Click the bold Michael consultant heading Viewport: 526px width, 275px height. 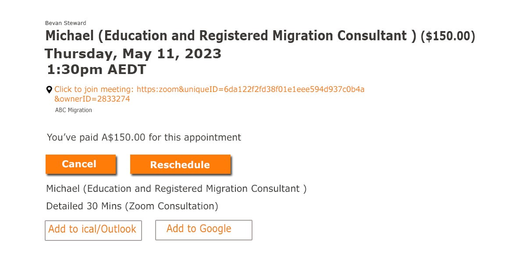click(231, 36)
